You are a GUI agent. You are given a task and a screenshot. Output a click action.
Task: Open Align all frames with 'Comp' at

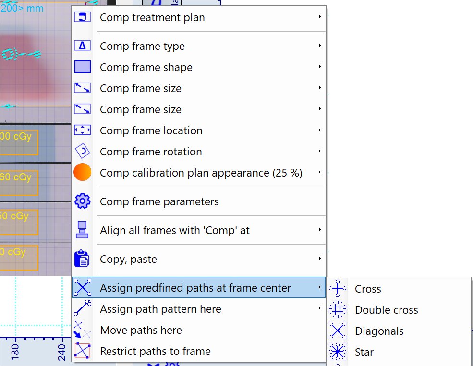(175, 230)
